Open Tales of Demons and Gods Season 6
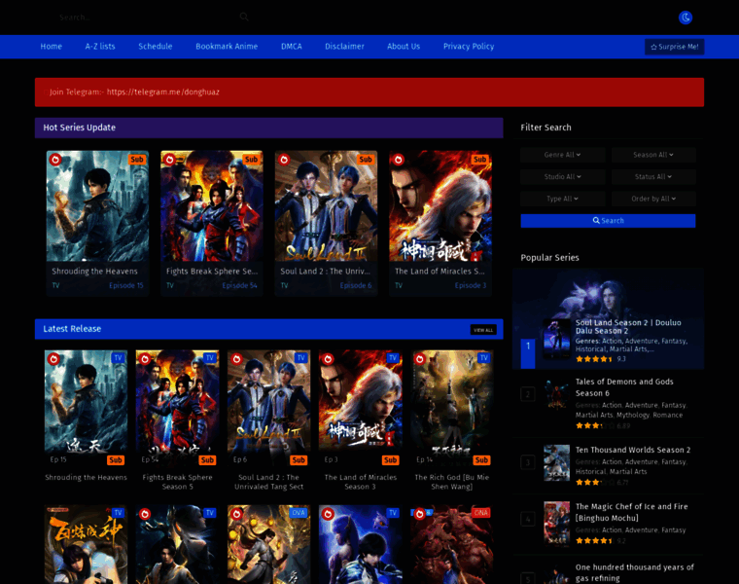Image resolution: width=739 pixels, height=584 pixels. tap(624, 387)
